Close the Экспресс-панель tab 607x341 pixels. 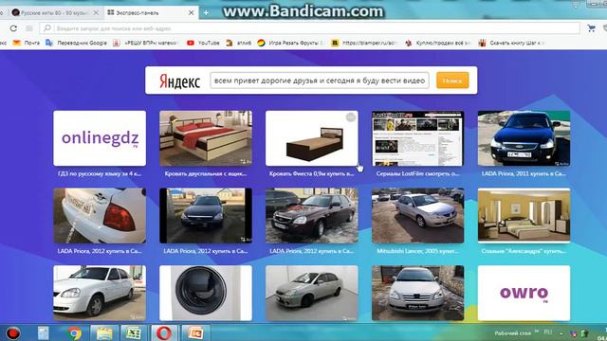pyautogui.click(x=192, y=12)
